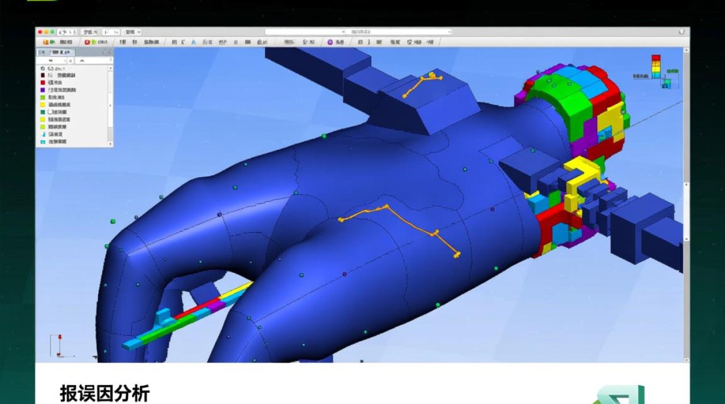The width and height of the screenshot is (725, 404).
Task: Select the dark teal swatch in side panel
Action: [43, 112]
